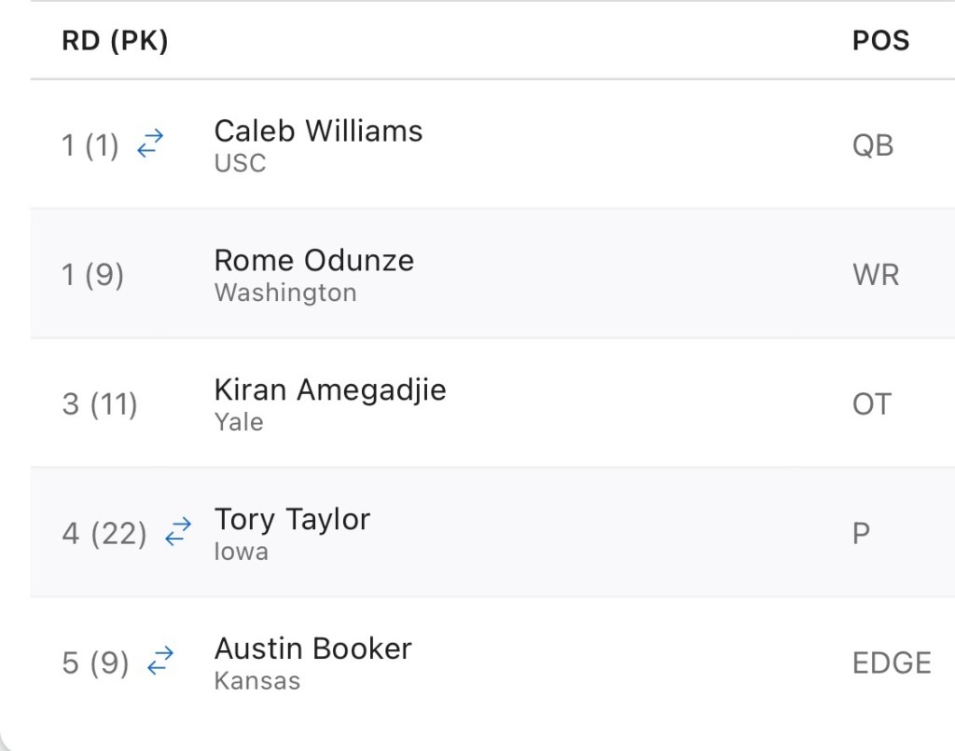Click the QB position cell
Image resolution: width=955 pixels, height=751 pixels.
[x=873, y=145]
